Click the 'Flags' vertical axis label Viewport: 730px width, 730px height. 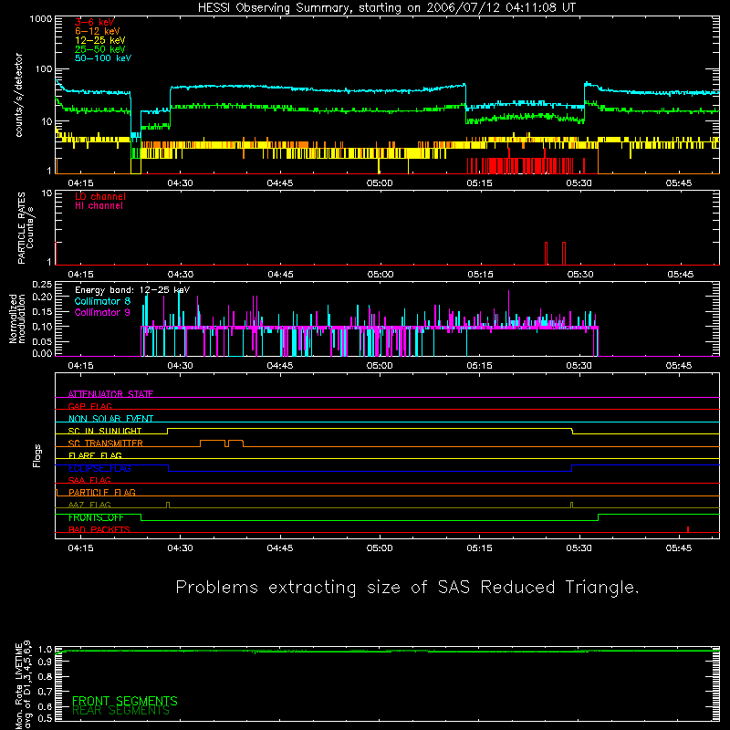(36, 455)
